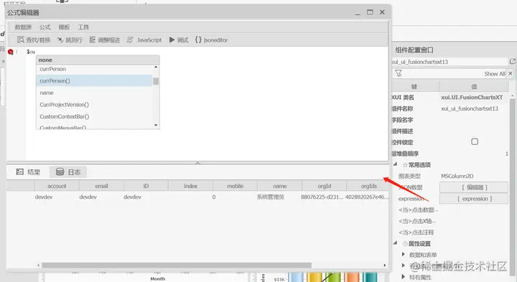Click the index column header
This screenshot has width=517, height=282.
coord(190,186)
